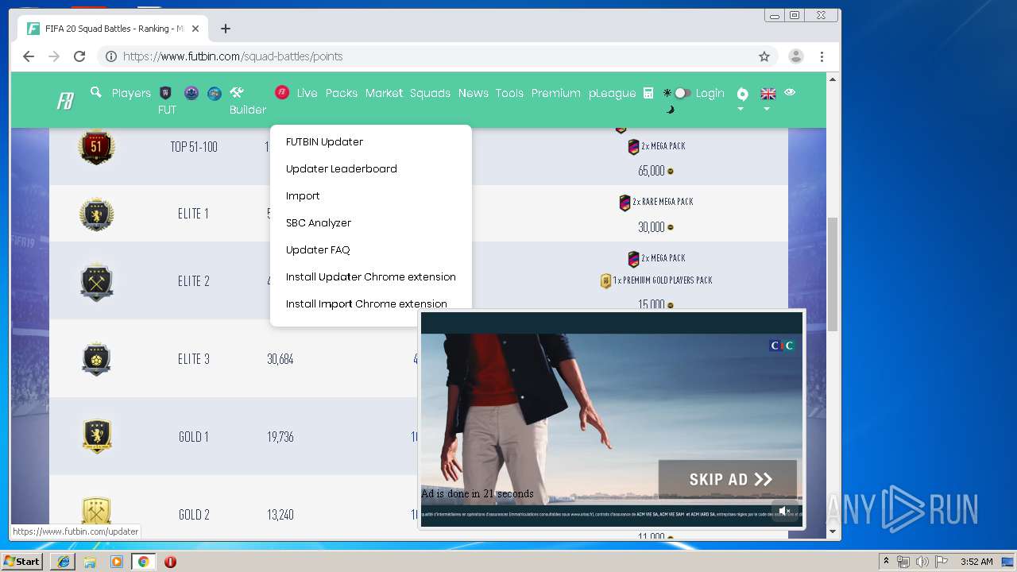1017x572 pixels.
Task: Click the red stop-sign taskbar icon
Action: click(x=170, y=562)
